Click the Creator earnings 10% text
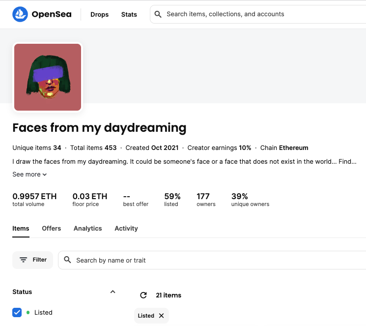 coord(219,148)
